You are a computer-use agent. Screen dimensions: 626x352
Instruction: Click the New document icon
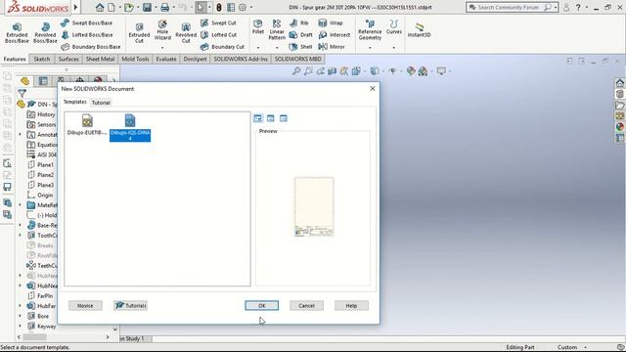(x=112, y=7)
